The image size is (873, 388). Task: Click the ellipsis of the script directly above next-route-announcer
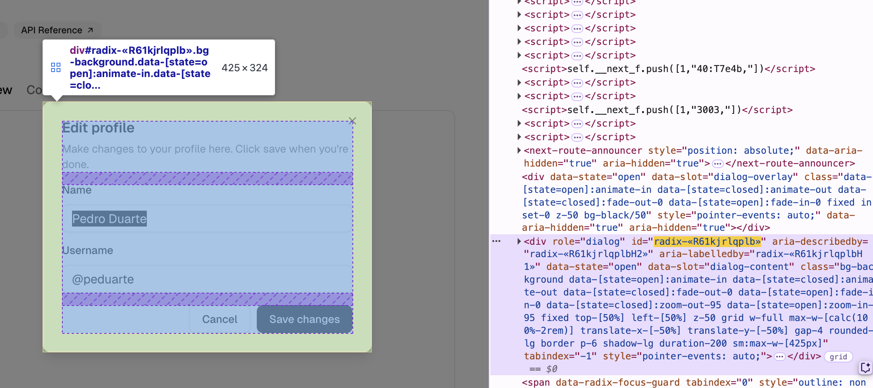pos(577,137)
